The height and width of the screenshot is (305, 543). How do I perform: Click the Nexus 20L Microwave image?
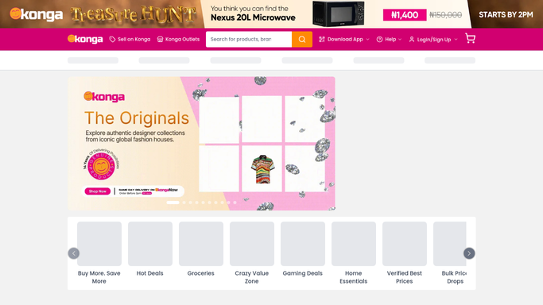pyautogui.click(x=339, y=14)
